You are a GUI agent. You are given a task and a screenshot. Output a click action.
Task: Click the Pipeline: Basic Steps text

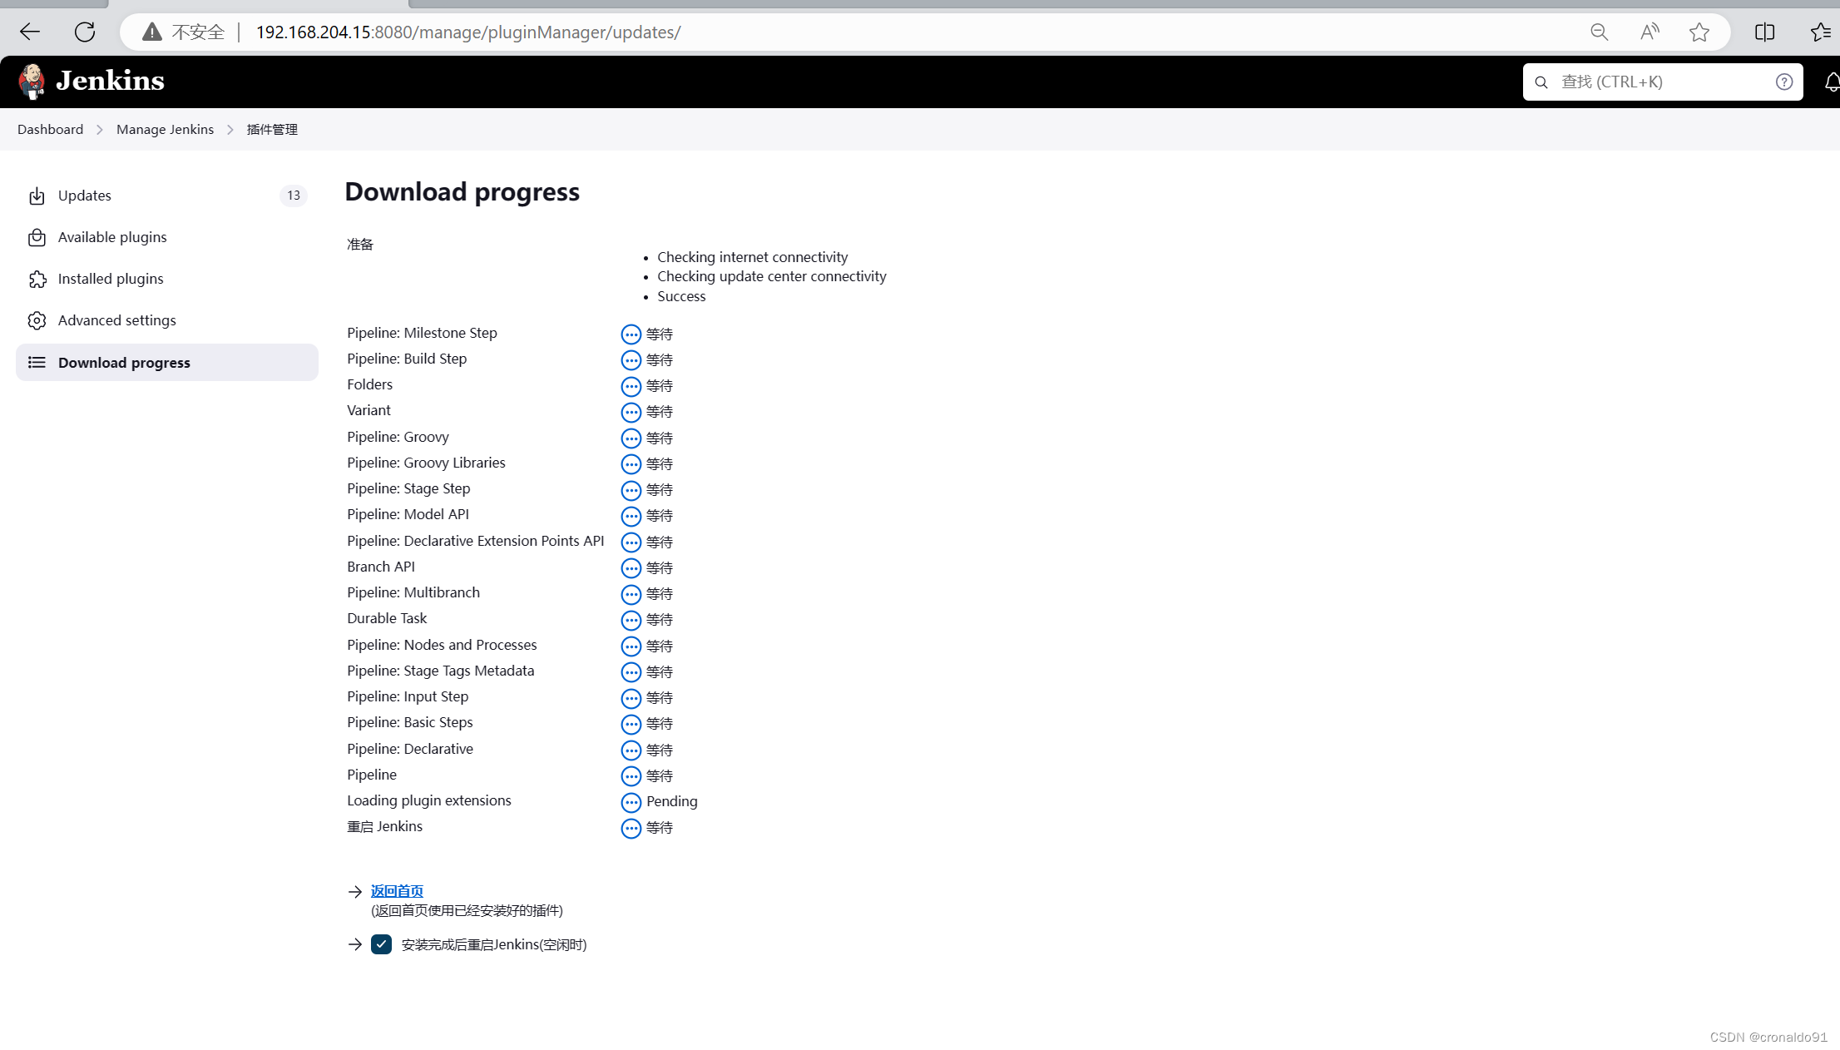410,722
